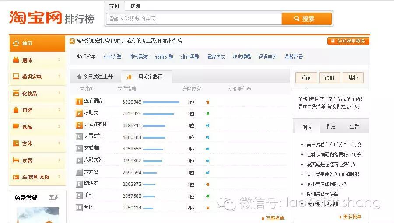Click the 车|玩具|宠物 category icon
Screen dimensions: 394x223
click(16, 177)
